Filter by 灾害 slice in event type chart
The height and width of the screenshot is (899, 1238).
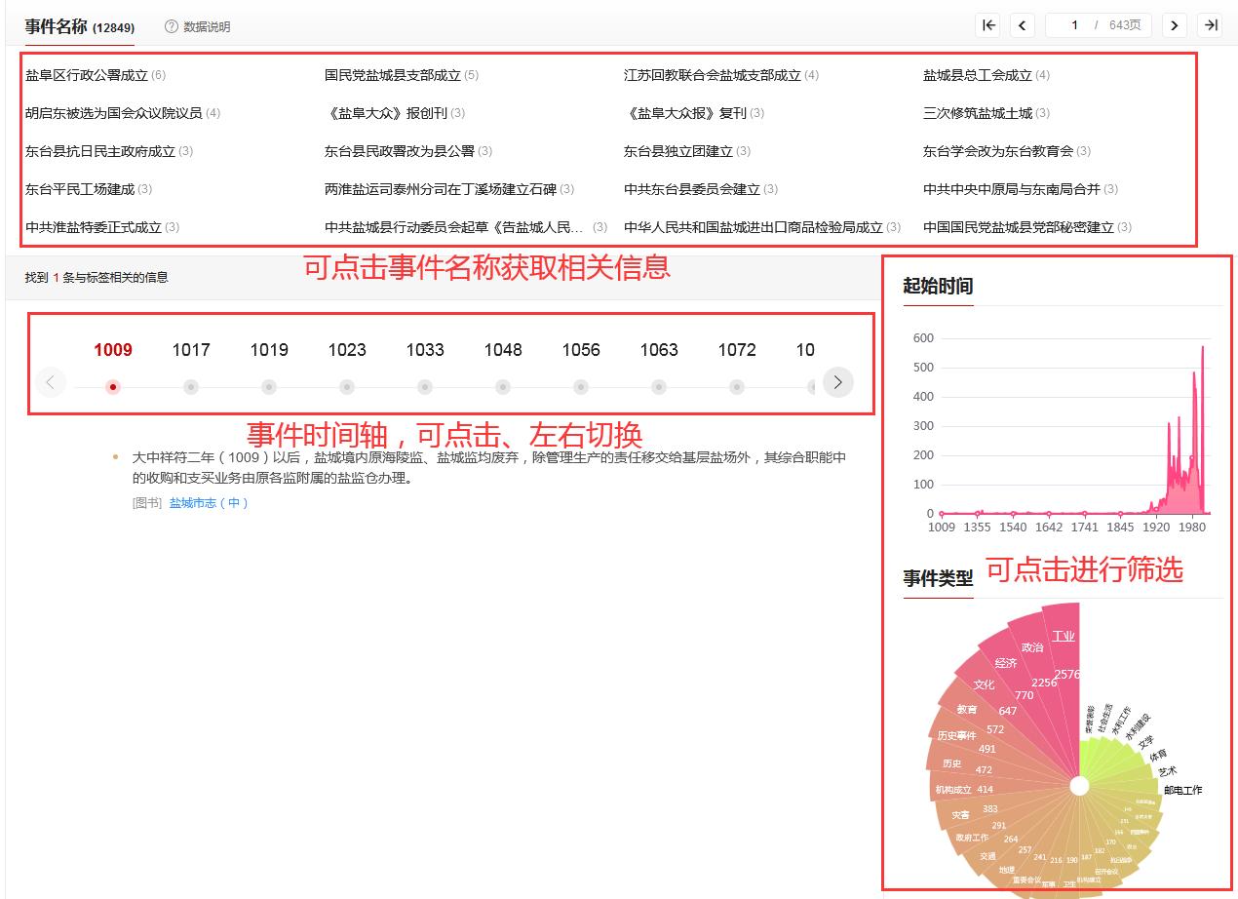point(965,813)
